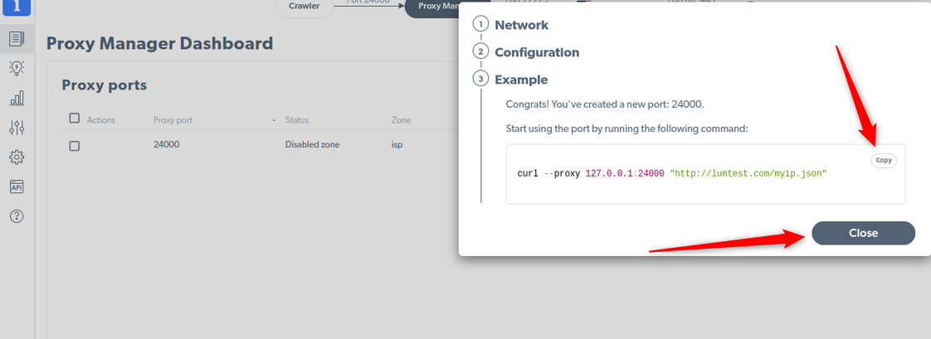Open the API page icon in sidebar
931x339 pixels.
pyautogui.click(x=17, y=186)
